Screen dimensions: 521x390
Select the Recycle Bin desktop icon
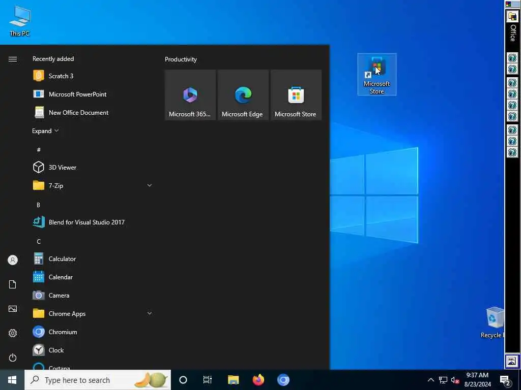(x=493, y=322)
